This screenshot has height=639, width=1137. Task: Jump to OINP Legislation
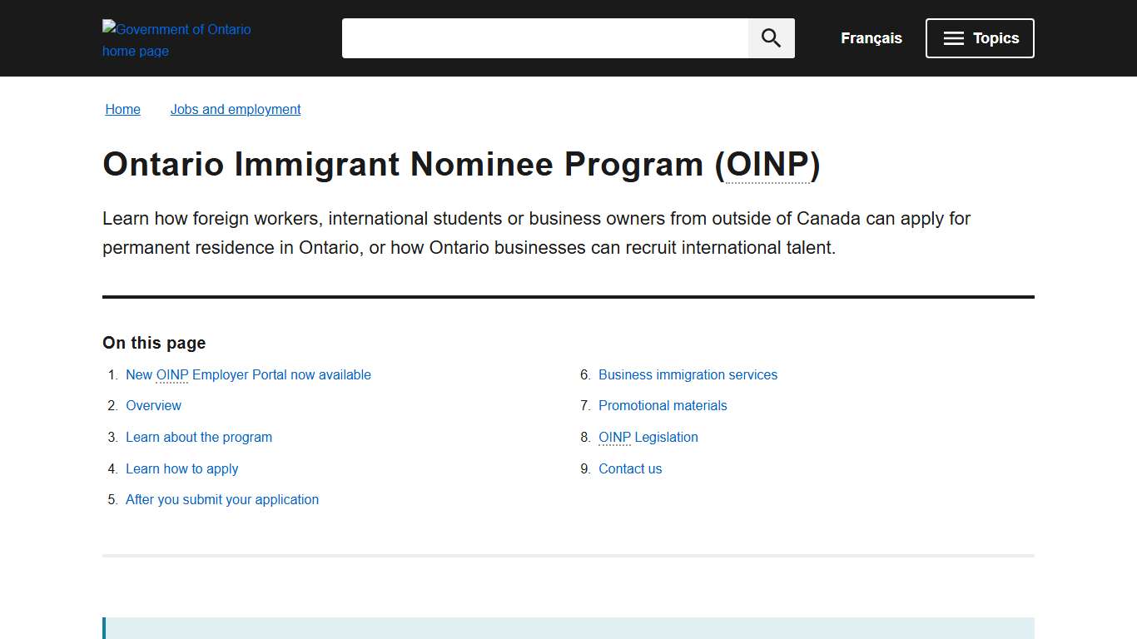[648, 437]
